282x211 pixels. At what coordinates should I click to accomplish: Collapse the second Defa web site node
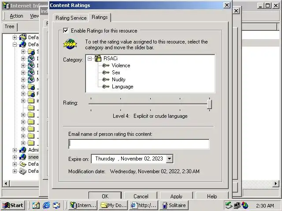[x=15, y=44]
